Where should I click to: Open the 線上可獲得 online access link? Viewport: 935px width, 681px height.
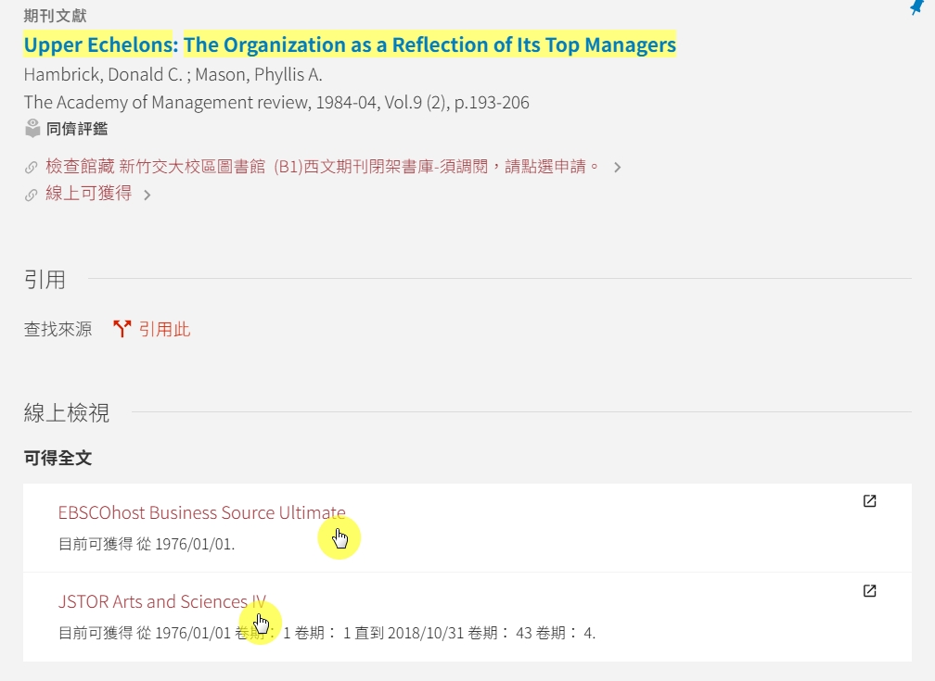[x=88, y=194]
